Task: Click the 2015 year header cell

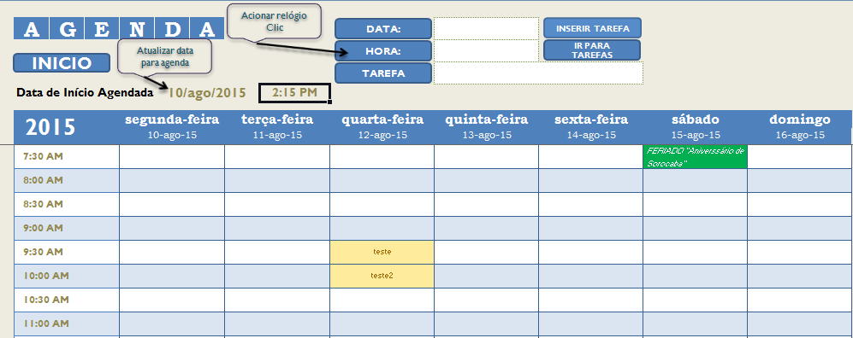Action: coord(67,127)
